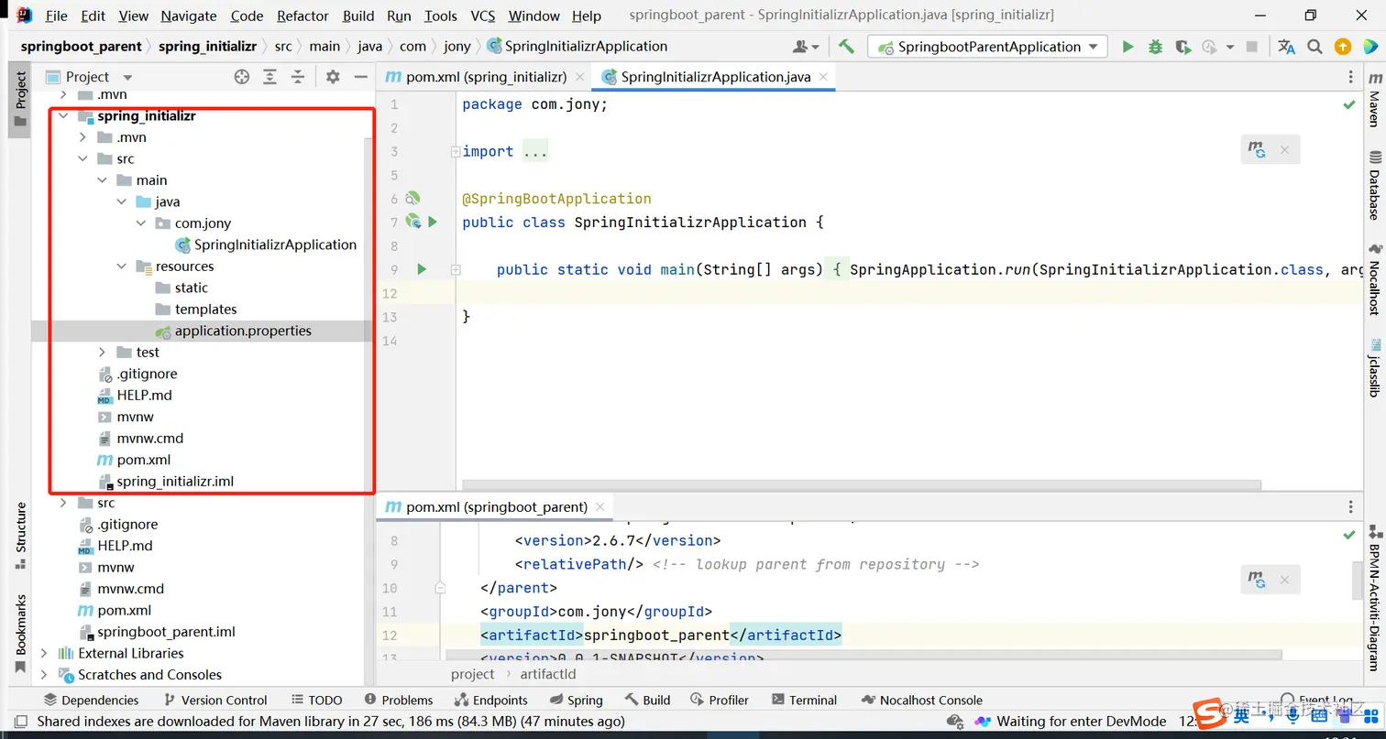
Task: Click Load Maven Changes icon in upper editor
Action: [x=1257, y=150]
